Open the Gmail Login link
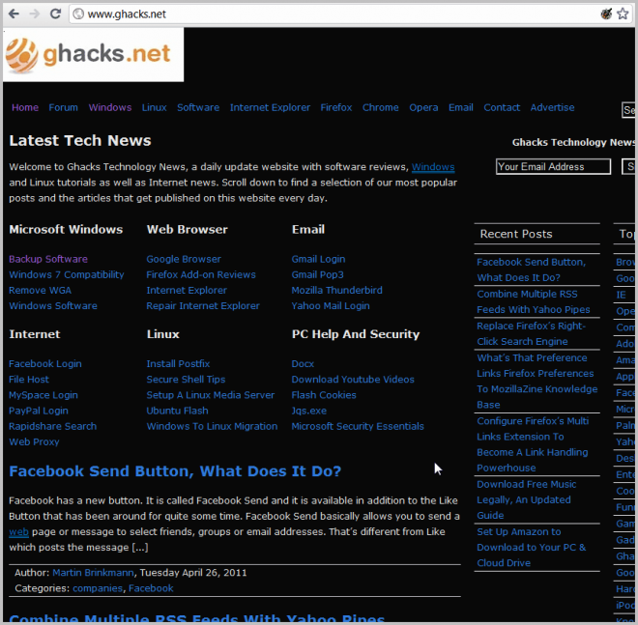This screenshot has width=638, height=625. point(318,259)
